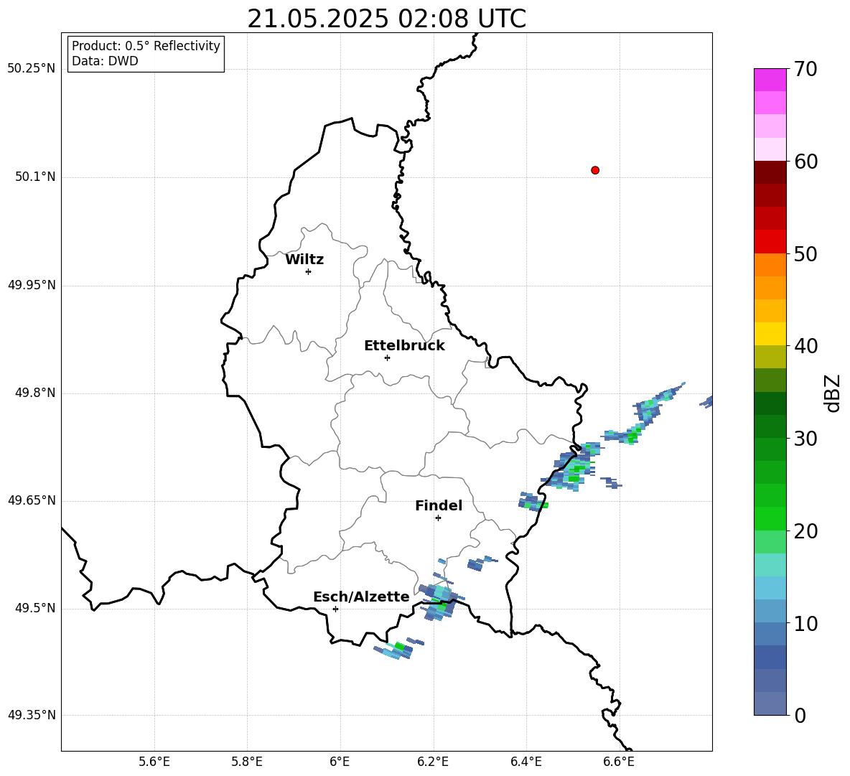
Task: Click the magenta top swatch of colorbar
Action: (x=770, y=80)
